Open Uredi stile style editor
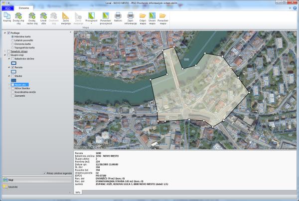 click(44, 16)
